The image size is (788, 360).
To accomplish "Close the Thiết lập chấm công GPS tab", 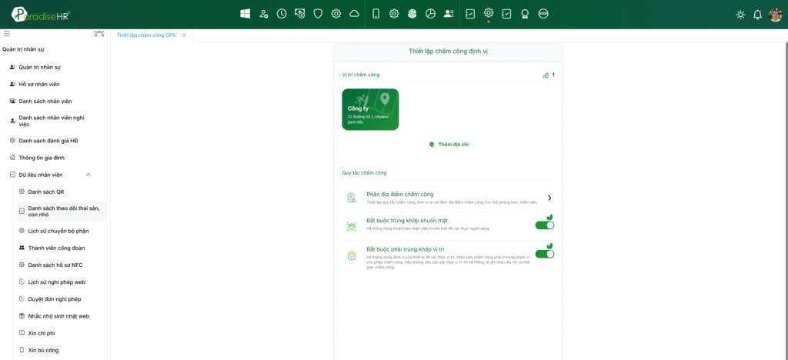I will (x=184, y=35).
